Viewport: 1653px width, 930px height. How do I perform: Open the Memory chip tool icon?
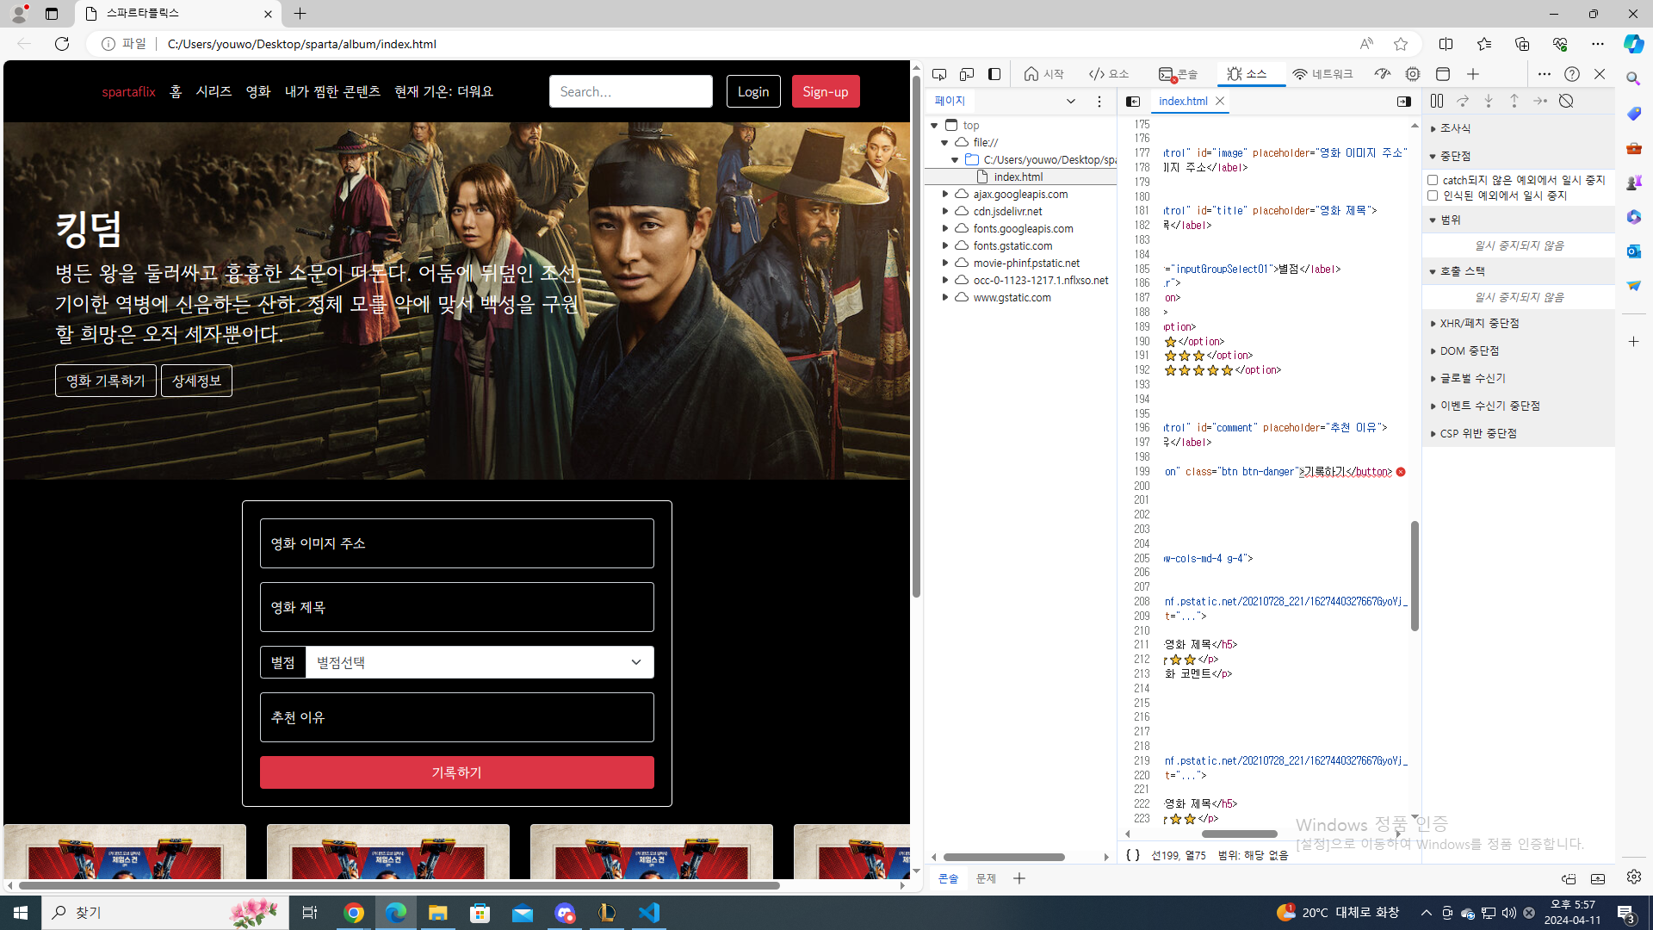pyautogui.click(x=1413, y=74)
